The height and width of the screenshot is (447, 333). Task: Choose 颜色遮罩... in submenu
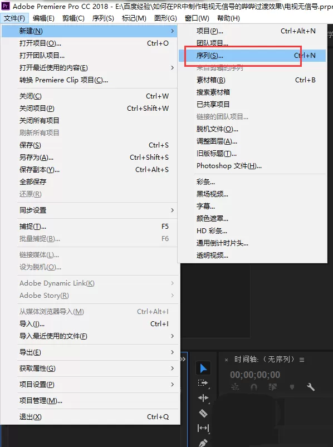[x=252, y=218]
